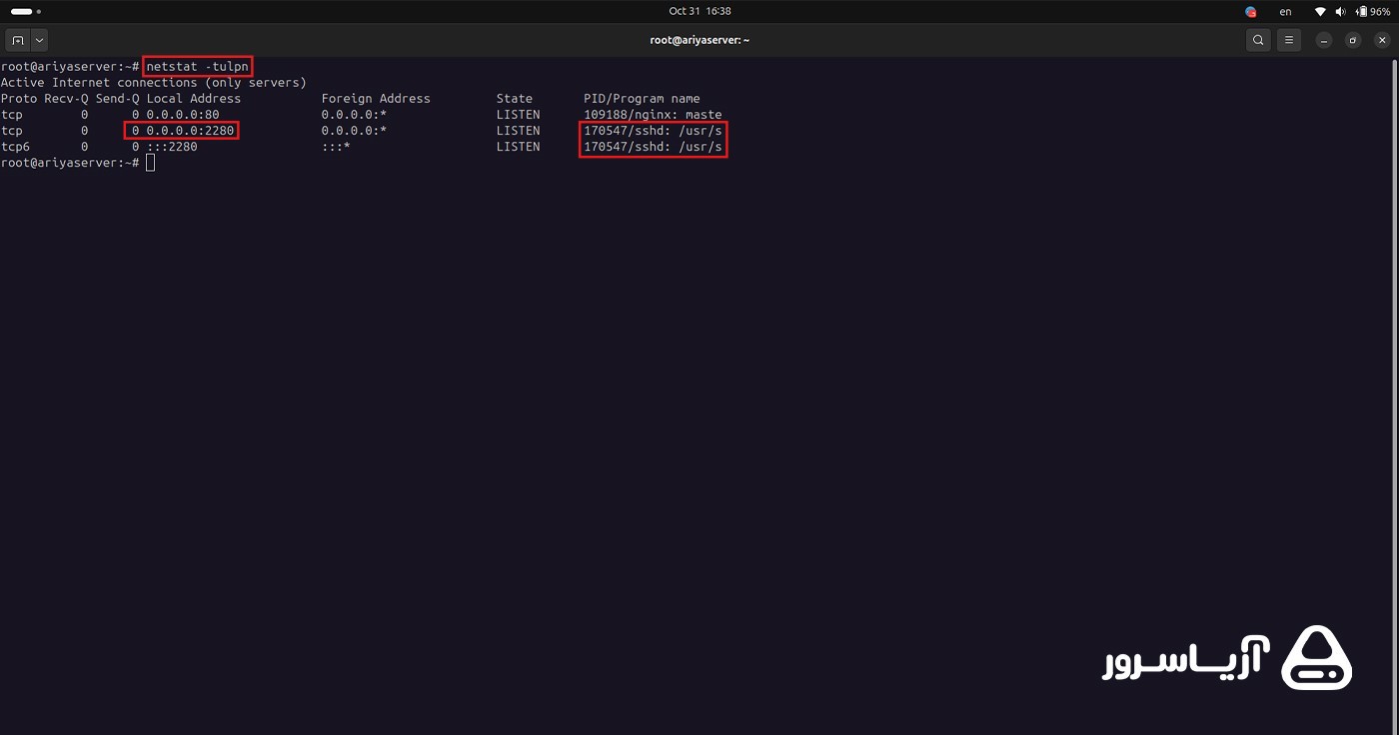This screenshot has width=1399, height=735.
Task: Click the 'Foreign Address' column header
Action: [x=376, y=98]
